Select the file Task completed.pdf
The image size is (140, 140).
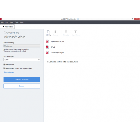point(57,53)
